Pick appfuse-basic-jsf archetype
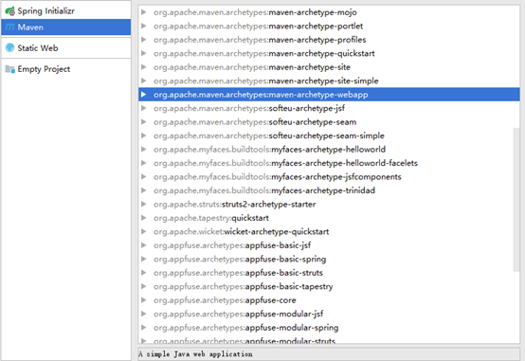 click(232, 245)
